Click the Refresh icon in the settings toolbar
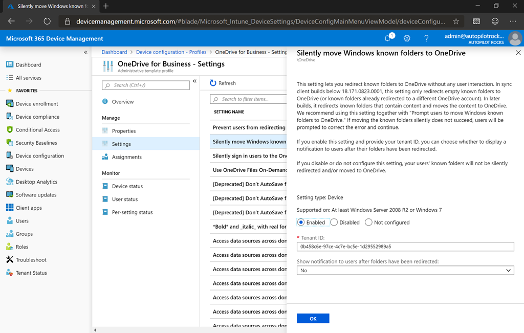524x333 pixels. tap(213, 83)
